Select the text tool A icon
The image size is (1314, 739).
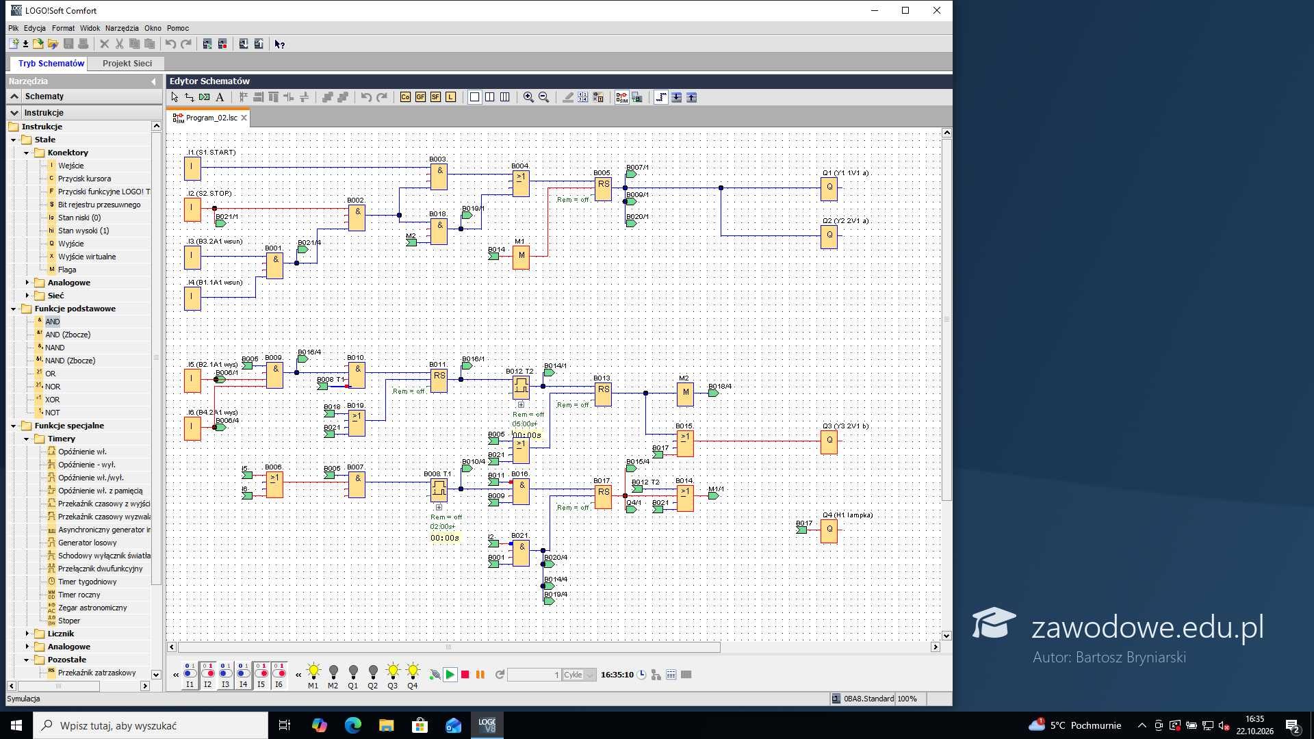pyautogui.click(x=220, y=97)
